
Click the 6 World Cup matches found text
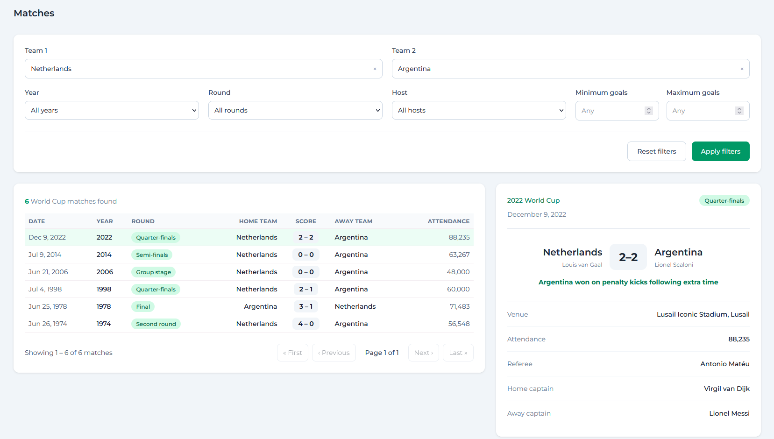71,201
